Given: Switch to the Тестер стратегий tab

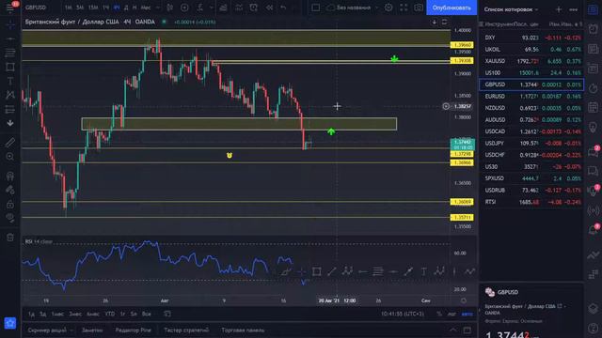Looking at the screenshot, I should click(x=186, y=330).
